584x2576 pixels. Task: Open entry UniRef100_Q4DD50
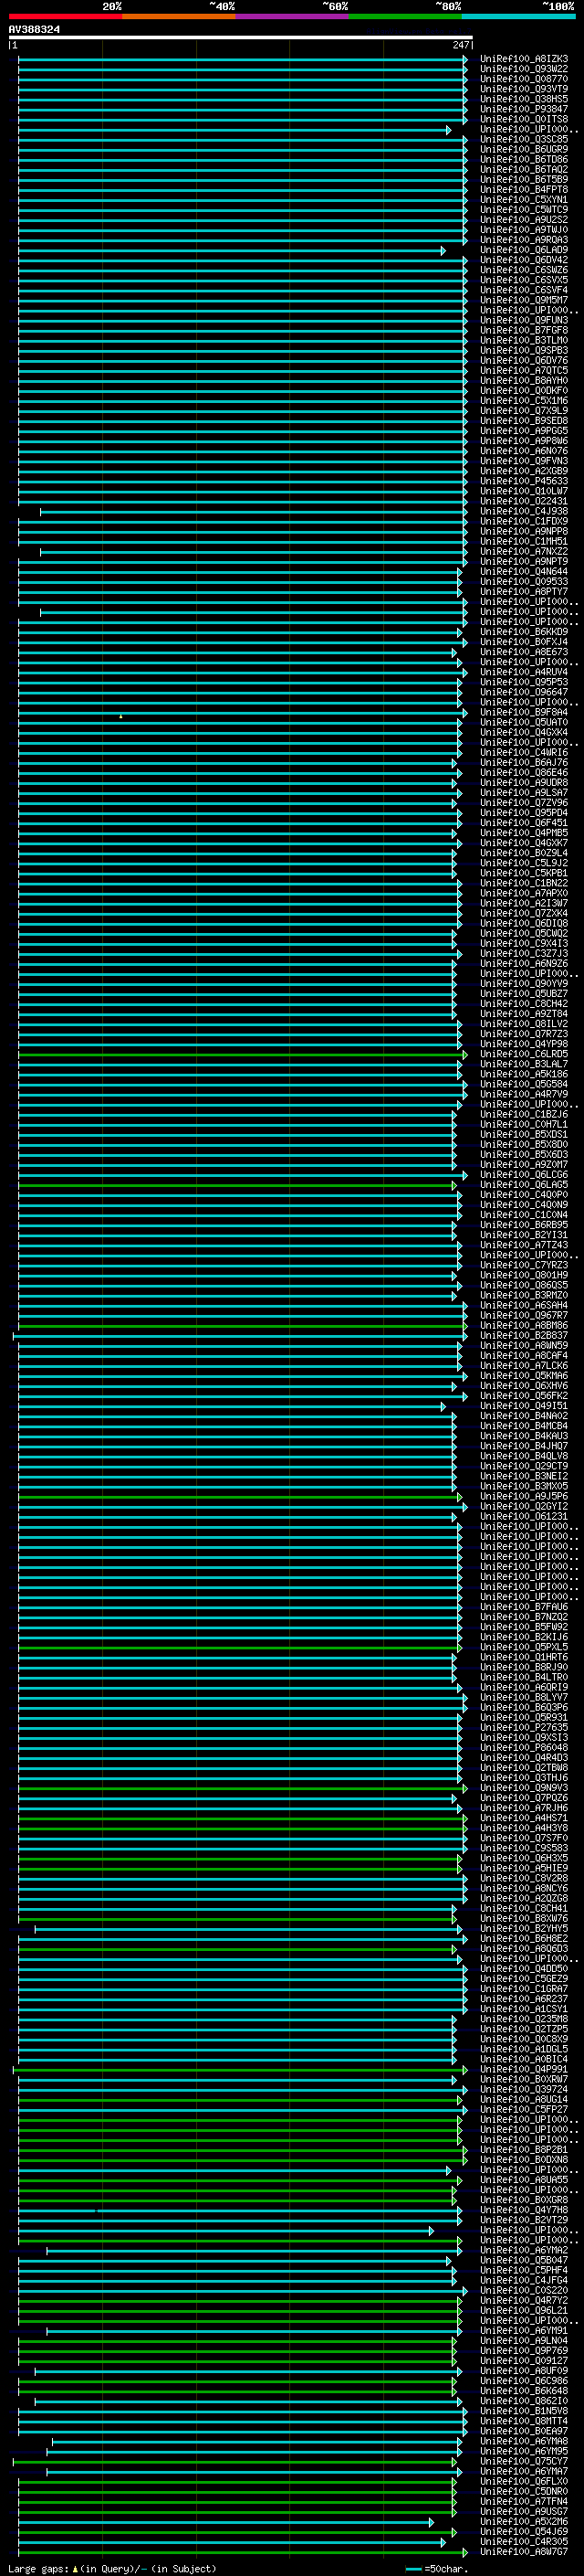[x=523, y=1969]
